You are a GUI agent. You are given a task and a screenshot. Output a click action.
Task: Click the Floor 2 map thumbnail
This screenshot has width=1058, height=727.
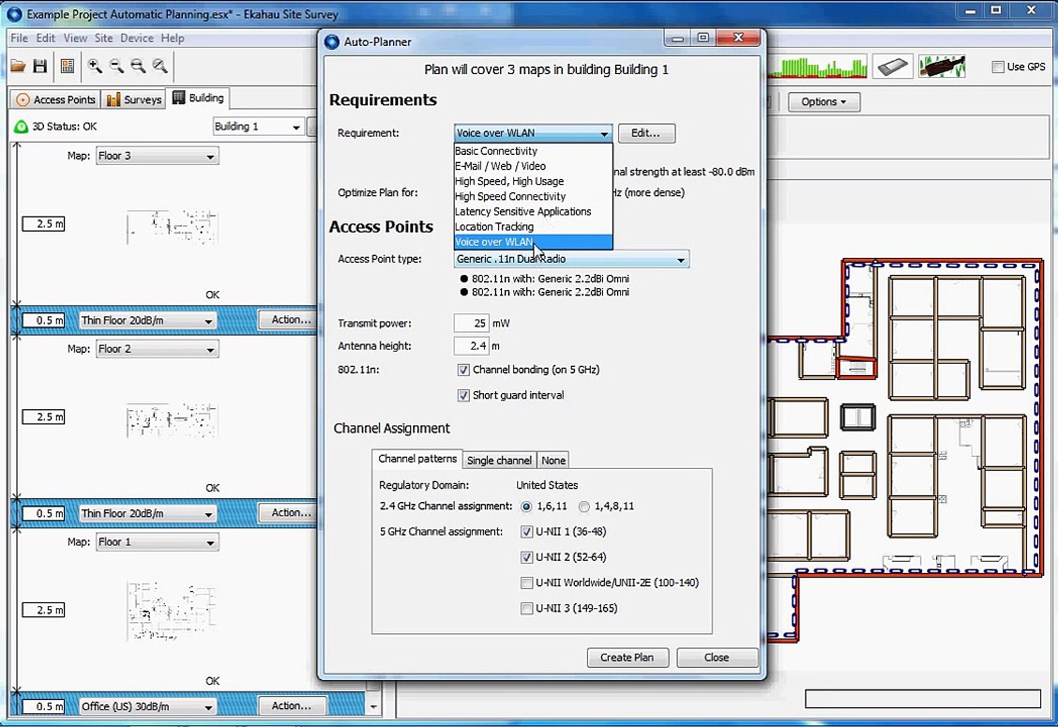pos(172,421)
